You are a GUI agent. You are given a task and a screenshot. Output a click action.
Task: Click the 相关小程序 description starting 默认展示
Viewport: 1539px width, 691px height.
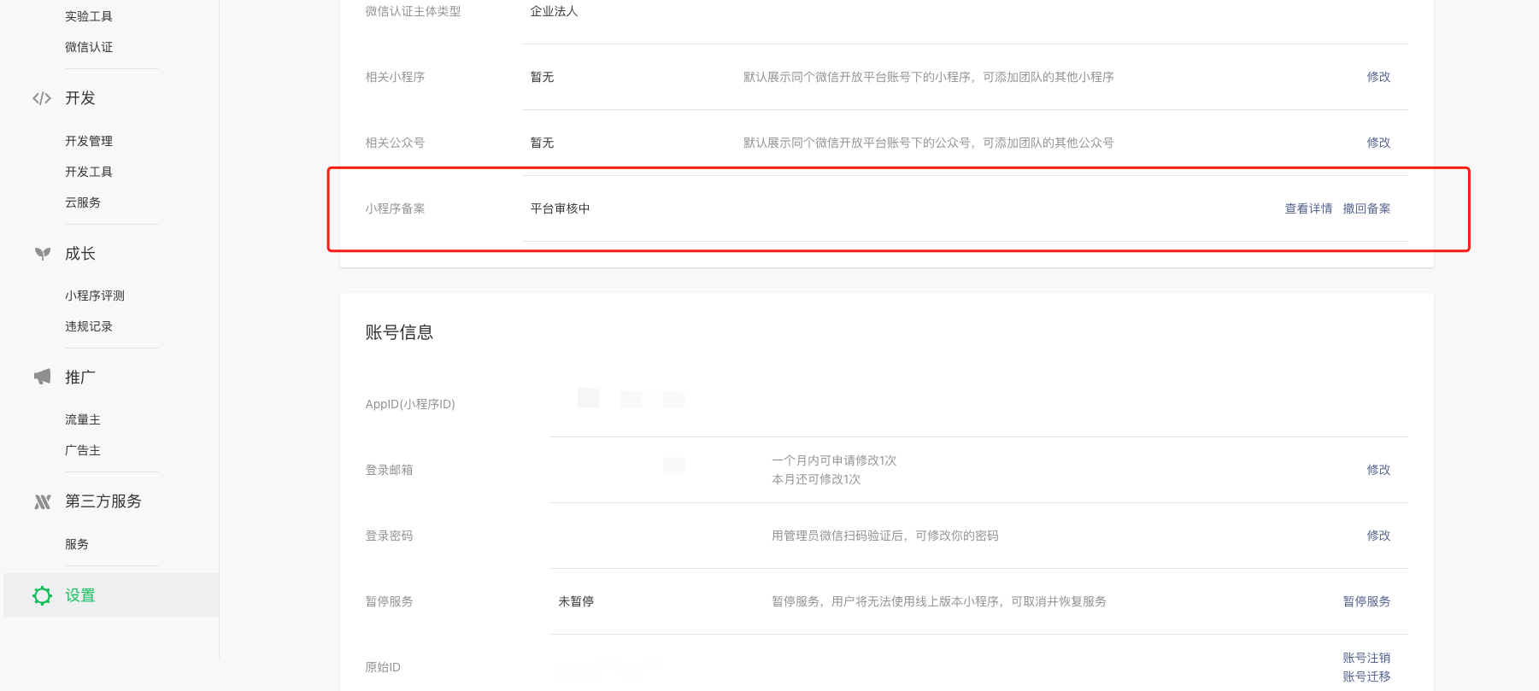tap(929, 77)
